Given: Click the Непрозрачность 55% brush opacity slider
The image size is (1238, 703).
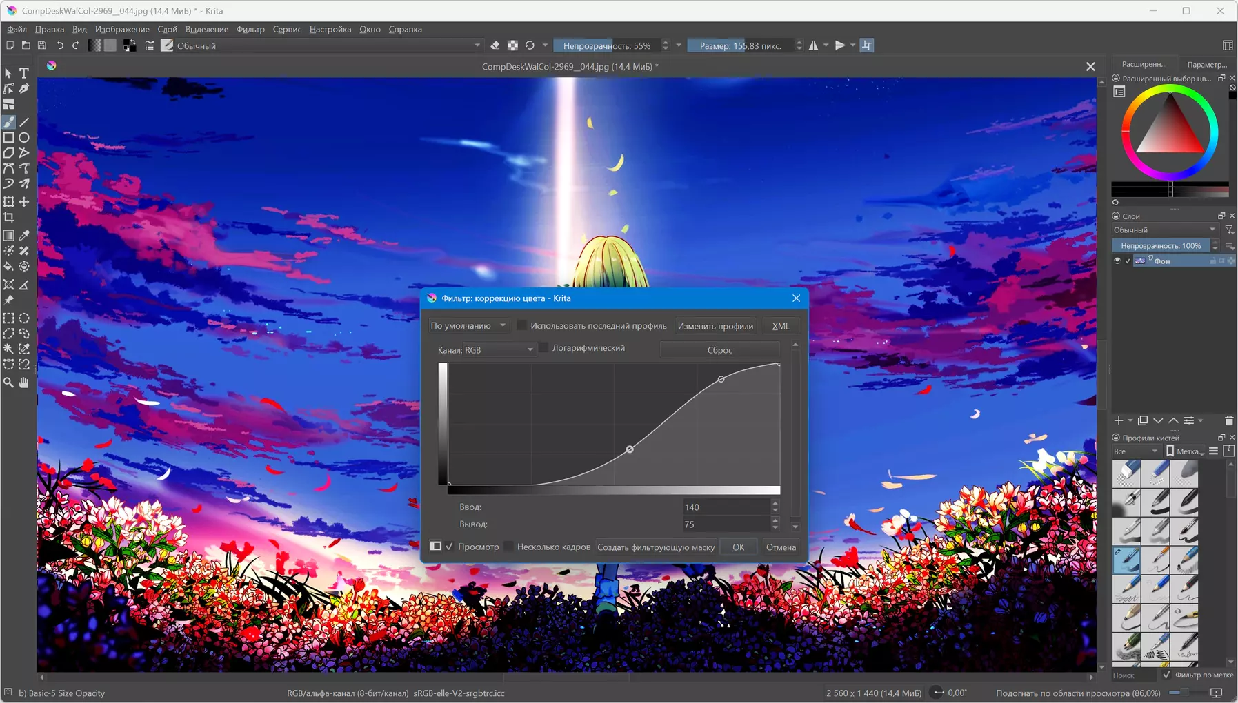Looking at the screenshot, I should (607, 45).
